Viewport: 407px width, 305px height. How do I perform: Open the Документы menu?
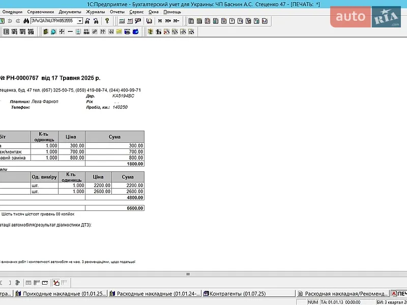coord(70,12)
